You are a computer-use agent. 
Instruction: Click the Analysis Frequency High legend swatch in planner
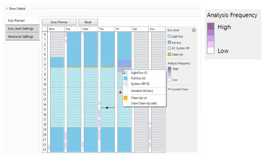click(169, 69)
